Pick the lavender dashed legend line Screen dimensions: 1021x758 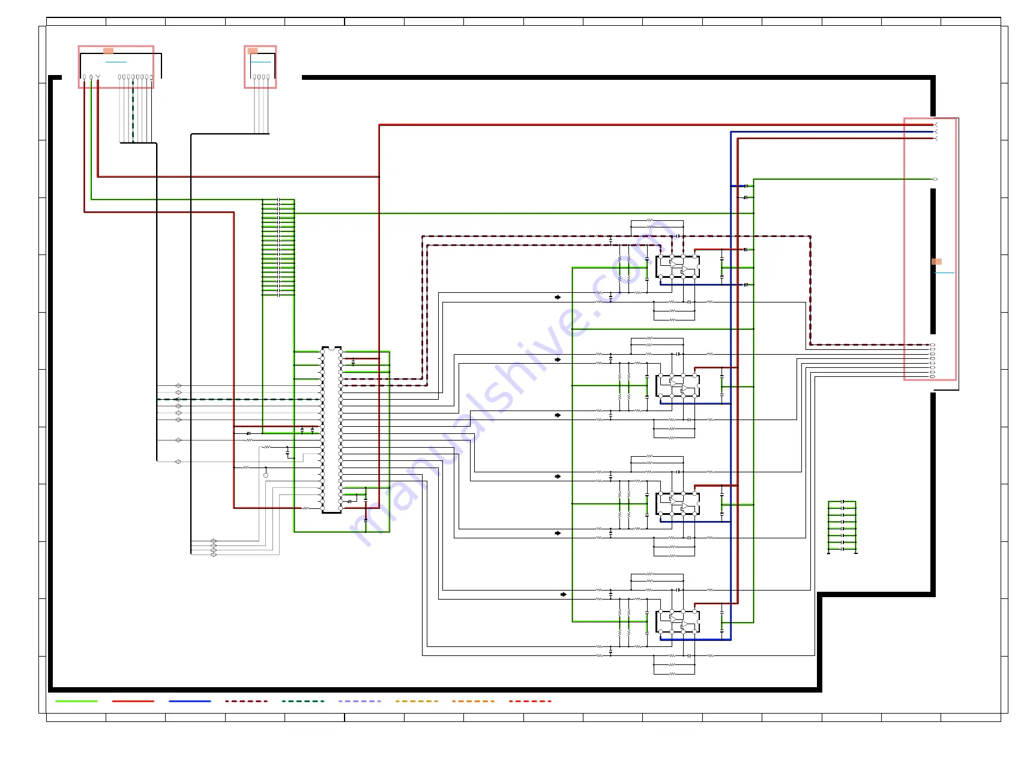click(360, 701)
